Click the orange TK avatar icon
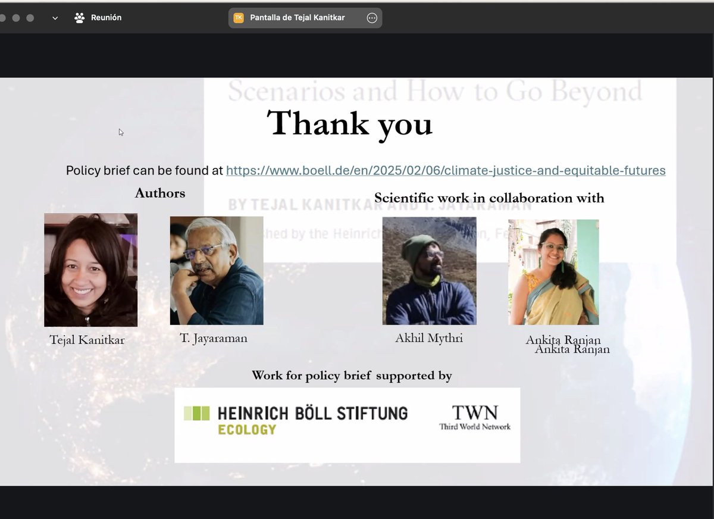 238,17
